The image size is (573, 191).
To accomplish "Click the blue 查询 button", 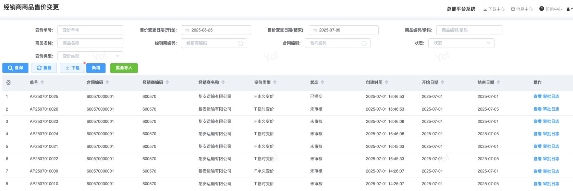I will point(15,68).
